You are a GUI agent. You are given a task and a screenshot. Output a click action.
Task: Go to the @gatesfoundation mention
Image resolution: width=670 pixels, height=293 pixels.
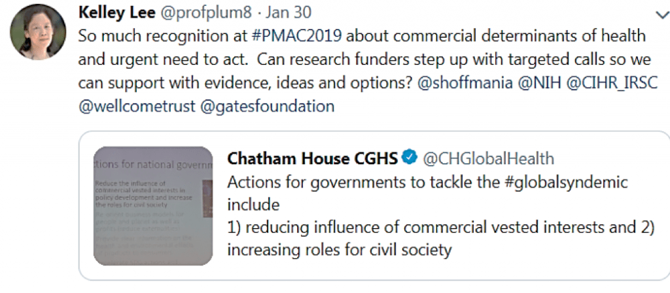click(x=266, y=105)
